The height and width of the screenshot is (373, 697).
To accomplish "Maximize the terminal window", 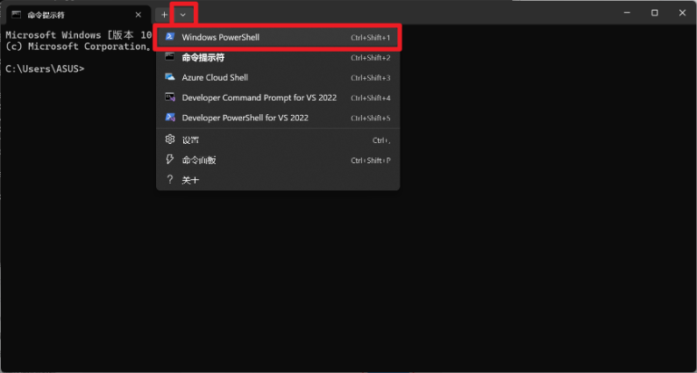I will coord(654,13).
